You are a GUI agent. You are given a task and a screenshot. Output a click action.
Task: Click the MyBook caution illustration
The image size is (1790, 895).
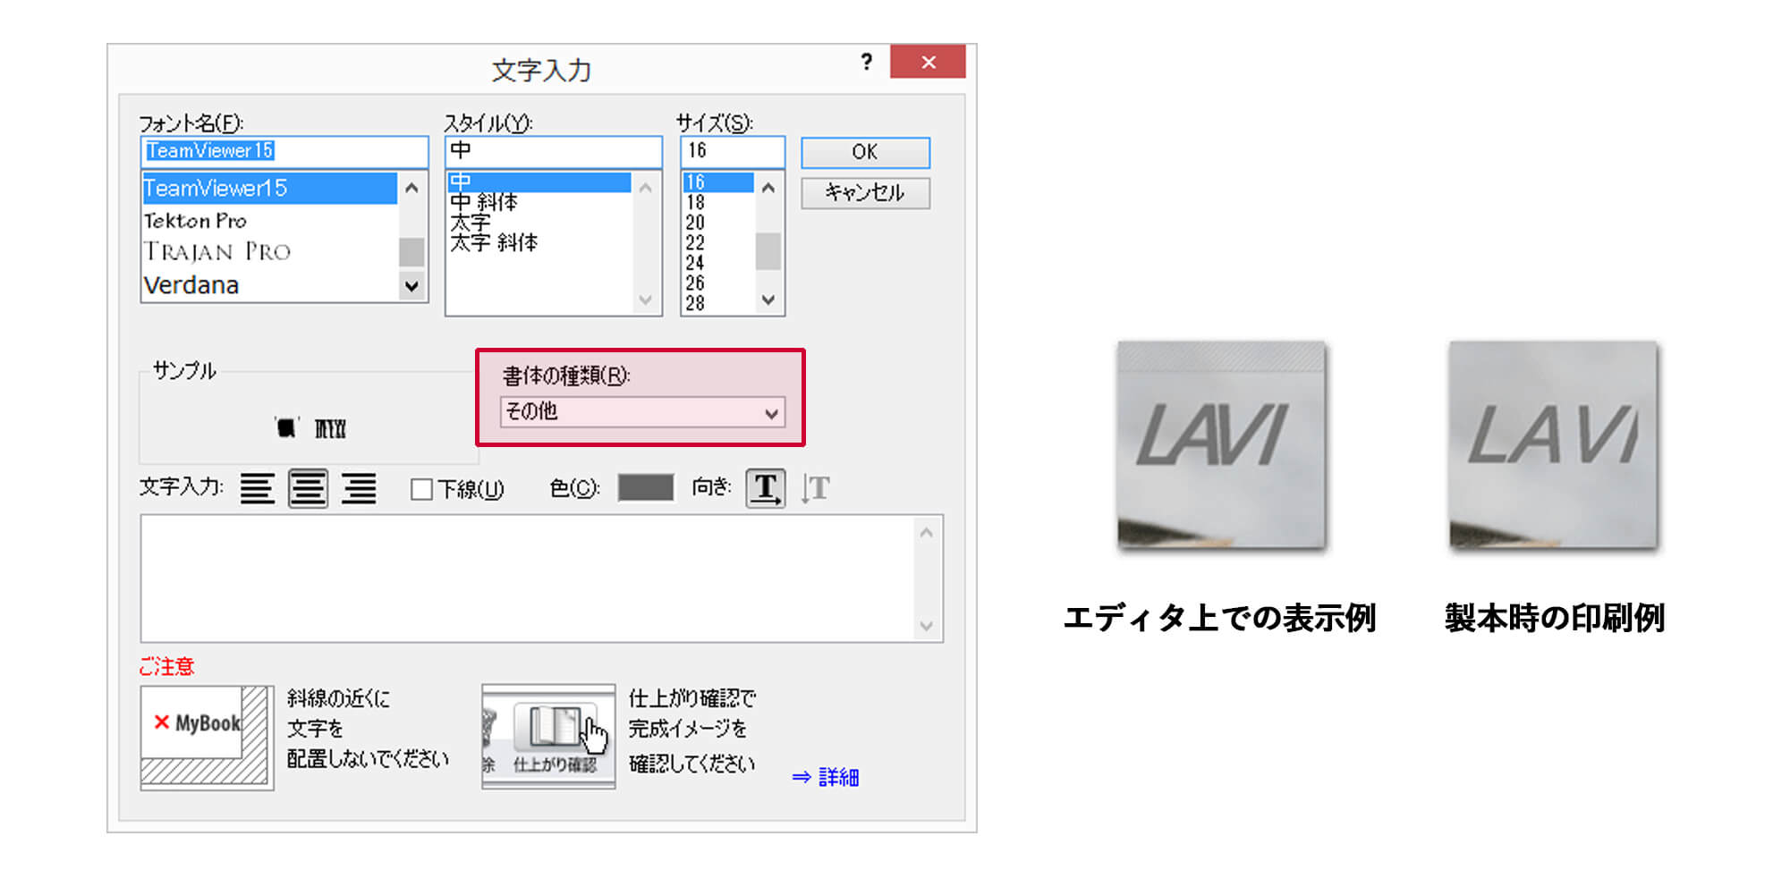207,738
